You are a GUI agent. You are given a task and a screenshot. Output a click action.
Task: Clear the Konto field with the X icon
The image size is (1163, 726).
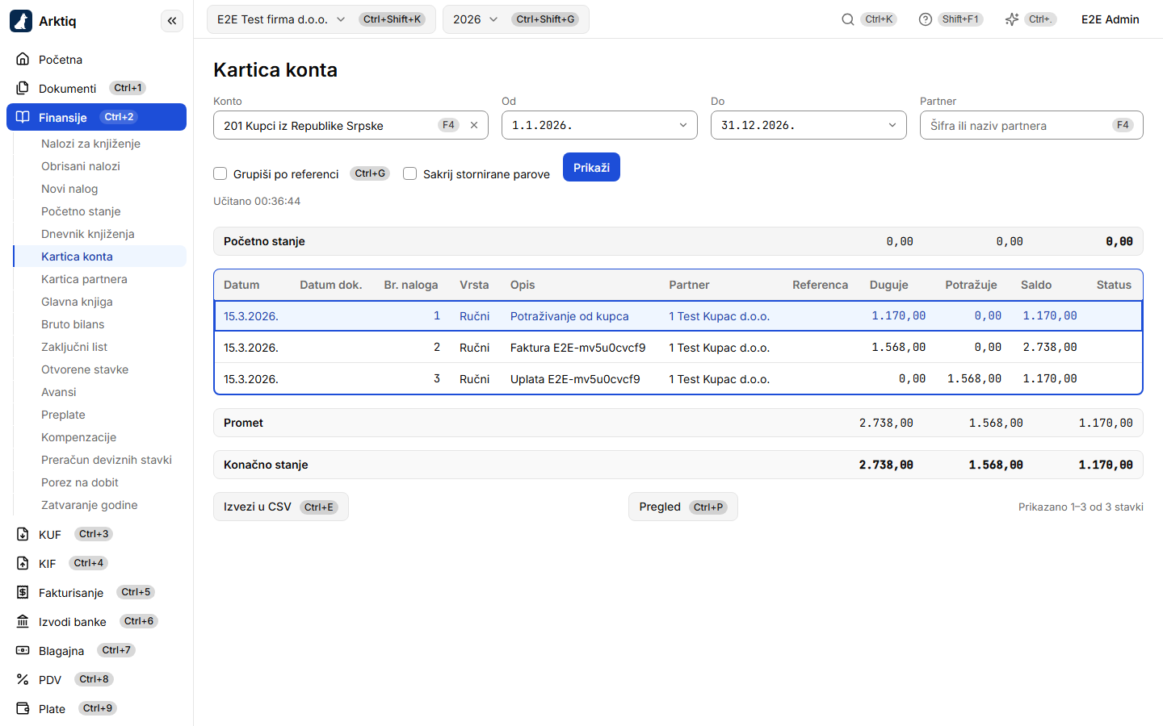coord(474,125)
